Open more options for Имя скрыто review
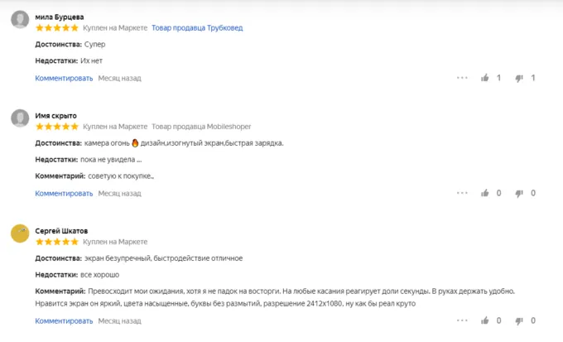563x342 pixels. pyautogui.click(x=462, y=193)
